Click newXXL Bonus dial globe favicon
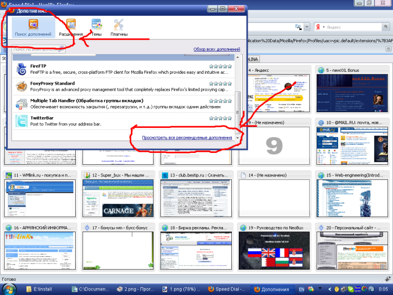This screenshot has height=295, width=393. (x=321, y=70)
